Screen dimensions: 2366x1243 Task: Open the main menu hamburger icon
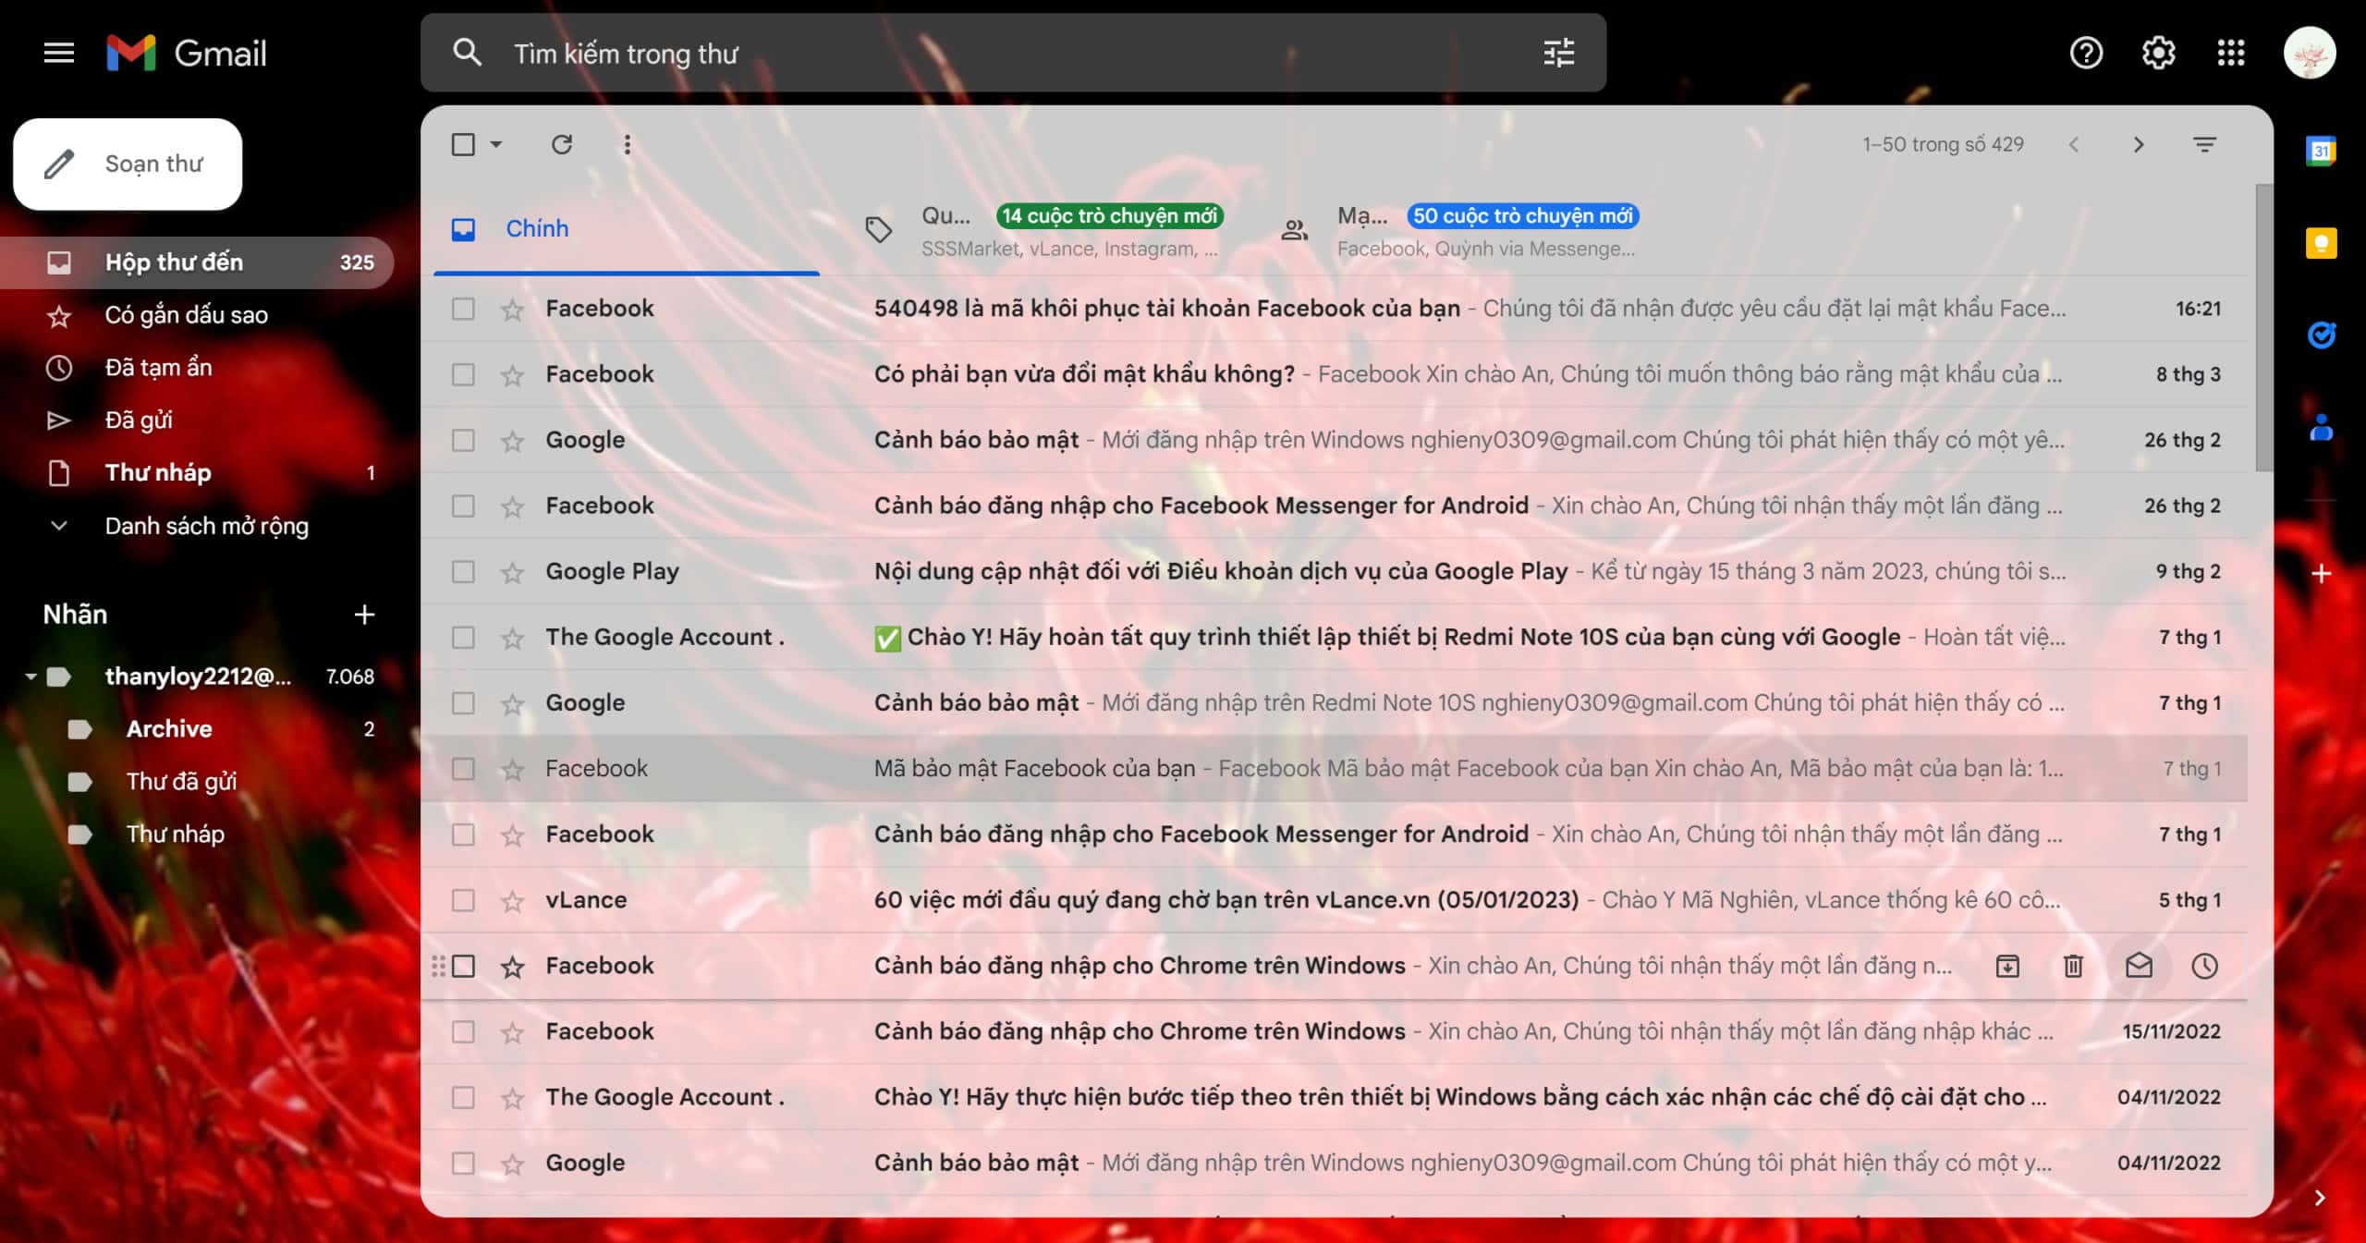point(59,54)
